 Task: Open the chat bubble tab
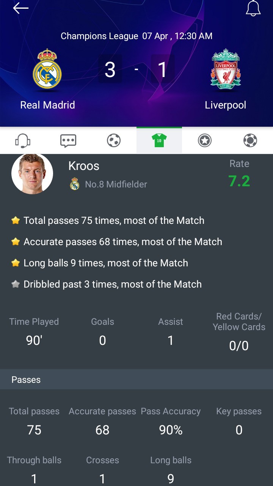tap(68, 141)
